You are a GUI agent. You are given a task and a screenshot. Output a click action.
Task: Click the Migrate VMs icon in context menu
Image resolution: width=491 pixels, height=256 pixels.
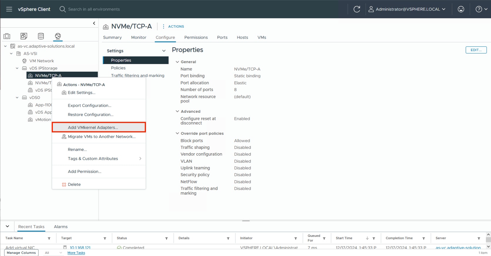coord(64,137)
